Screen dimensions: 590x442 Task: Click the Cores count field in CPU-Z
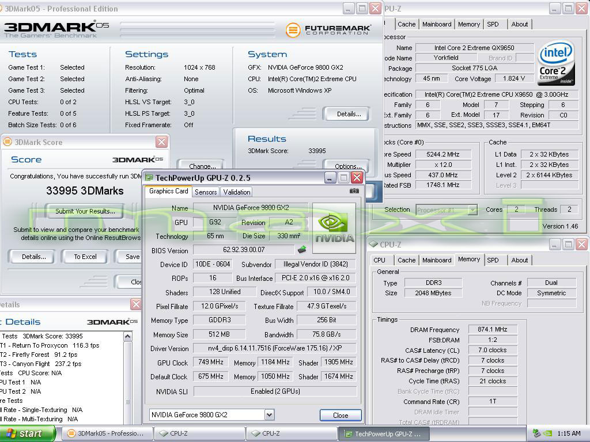pos(517,209)
